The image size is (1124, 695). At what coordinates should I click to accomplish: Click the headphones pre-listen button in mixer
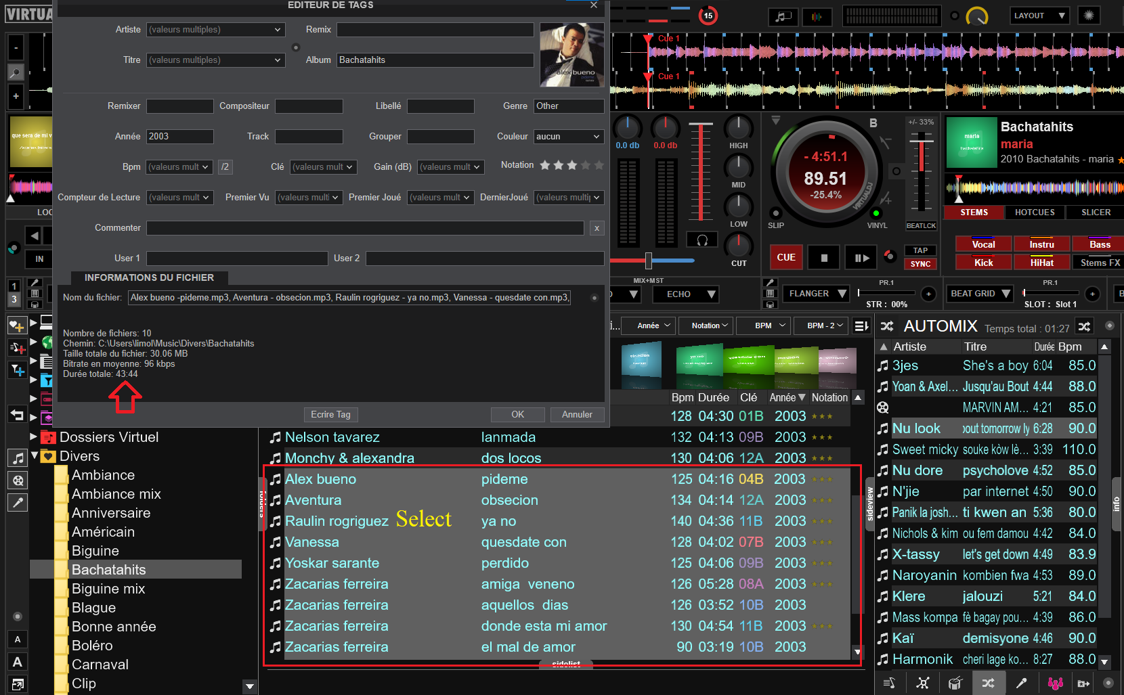[702, 240]
